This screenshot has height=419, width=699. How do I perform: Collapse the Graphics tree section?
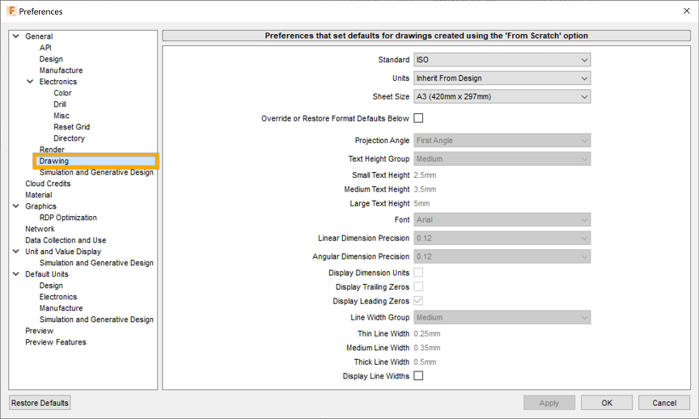[16, 206]
